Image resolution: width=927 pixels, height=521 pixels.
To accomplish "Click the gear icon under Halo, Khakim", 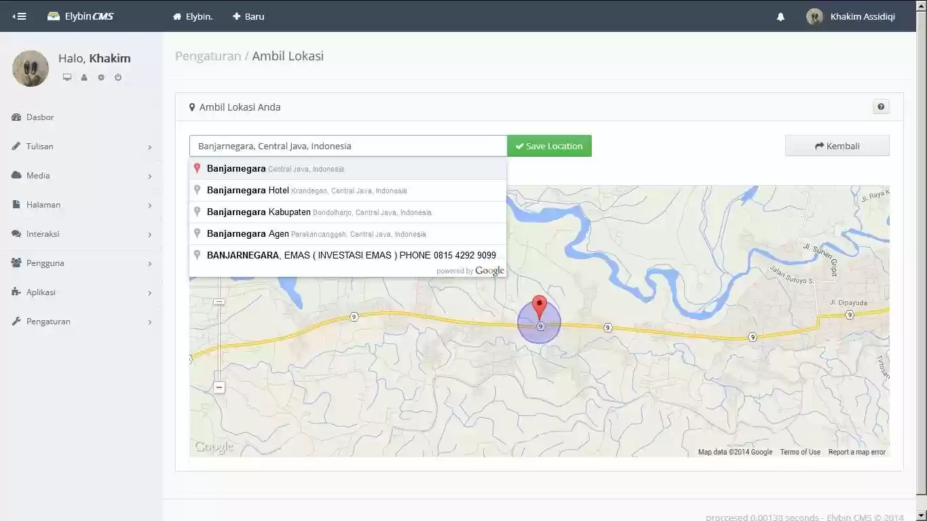I will (x=101, y=77).
